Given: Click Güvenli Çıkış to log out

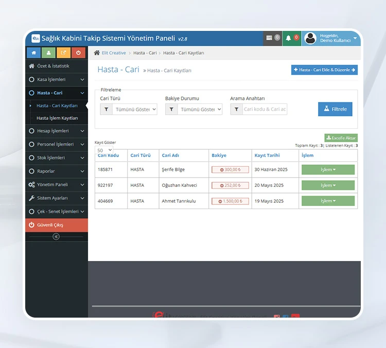Looking at the screenshot, I should 57,225.
